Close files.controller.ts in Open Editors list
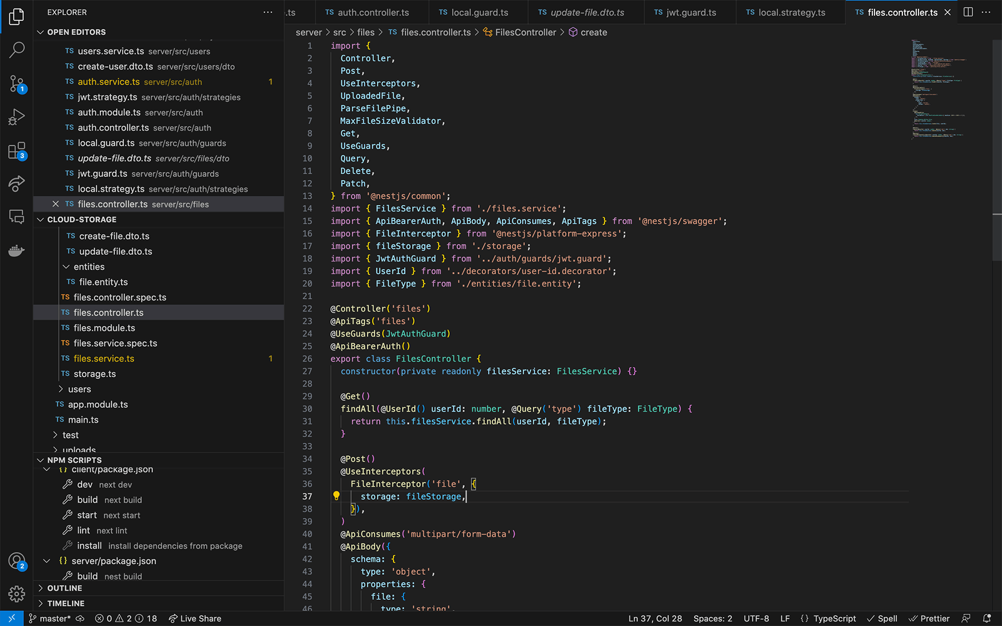The height and width of the screenshot is (626, 1002). (x=55, y=204)
